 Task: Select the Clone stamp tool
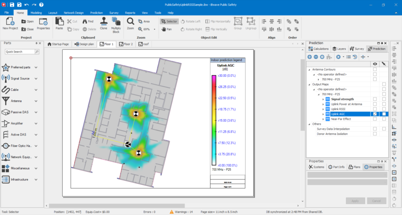click(104, 22)
